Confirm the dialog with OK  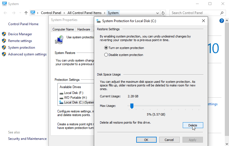pos(146,140)
